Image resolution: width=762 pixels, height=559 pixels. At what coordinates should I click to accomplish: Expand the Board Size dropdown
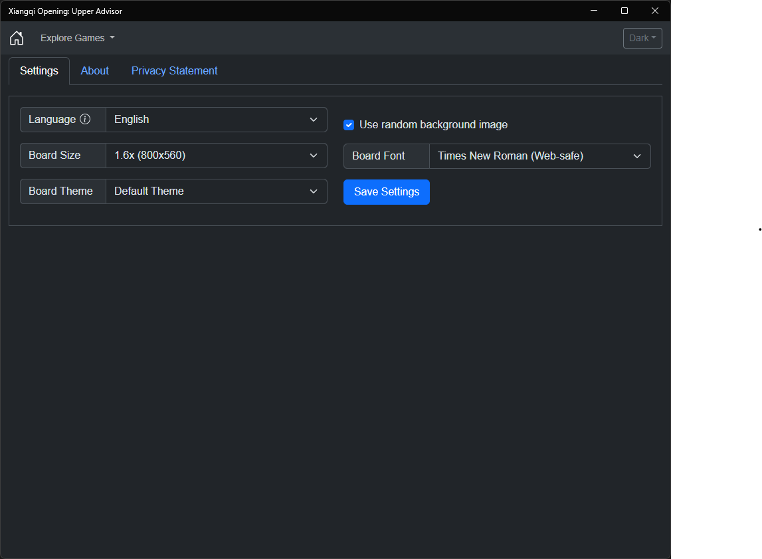click(x=216, y=156)
